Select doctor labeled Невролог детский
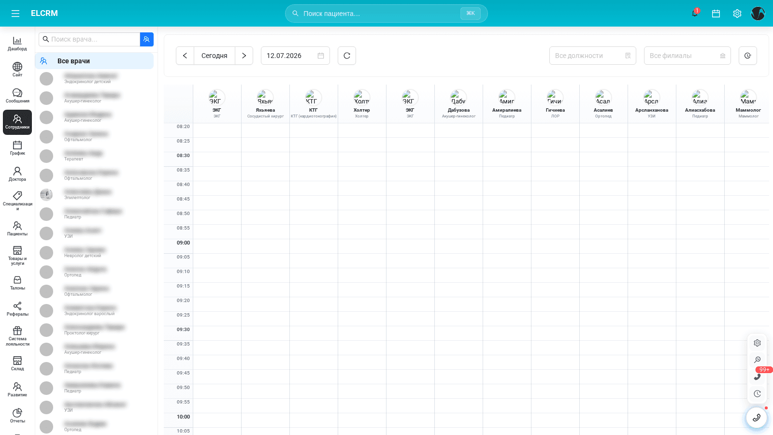The image size is (773, 435). point(94,252)
